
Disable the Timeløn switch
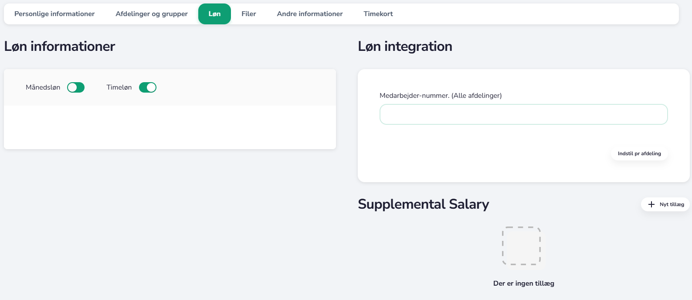point(148,87)
